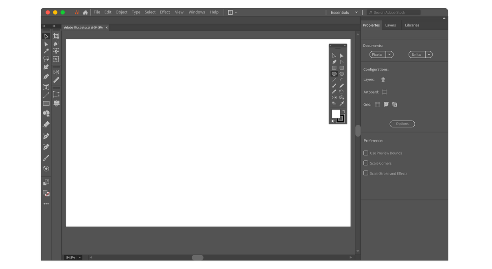Collapse the right panel dock arrows
Image resolution: width=492 pixels, height=269 pixels.
click(444, 18)
